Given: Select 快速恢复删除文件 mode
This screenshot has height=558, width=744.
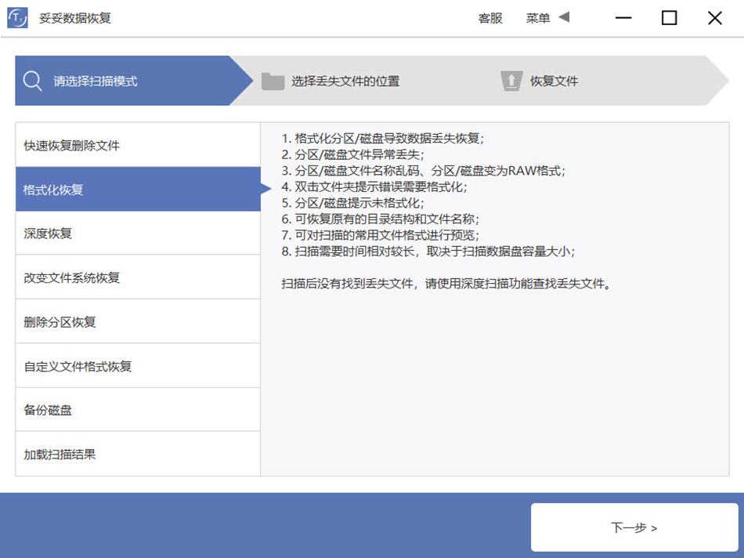Looking at the screenshot, I should [x=138, y=145].
